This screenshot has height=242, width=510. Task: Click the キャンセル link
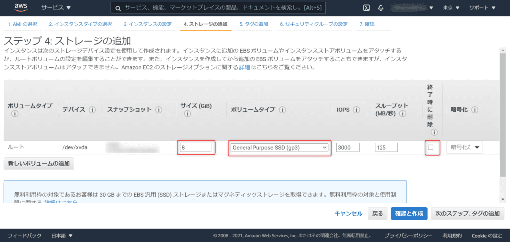click(348, 213)
